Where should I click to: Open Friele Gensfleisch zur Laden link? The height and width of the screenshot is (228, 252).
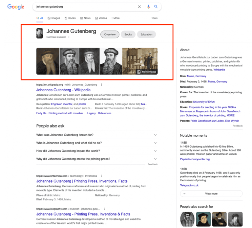point(207,121)
